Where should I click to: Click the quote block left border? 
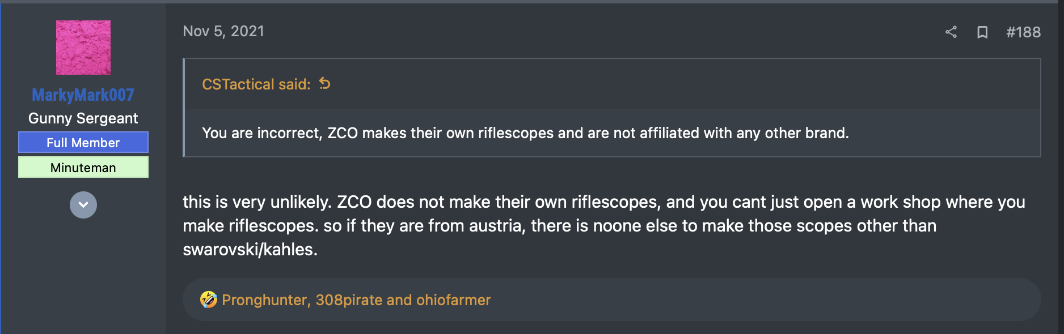point(184,108)
